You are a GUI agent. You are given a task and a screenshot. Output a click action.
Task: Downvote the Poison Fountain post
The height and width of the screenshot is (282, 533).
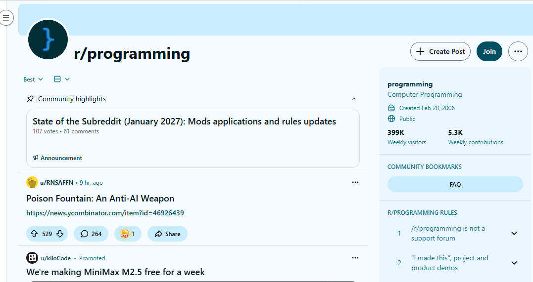coord(60,234)
